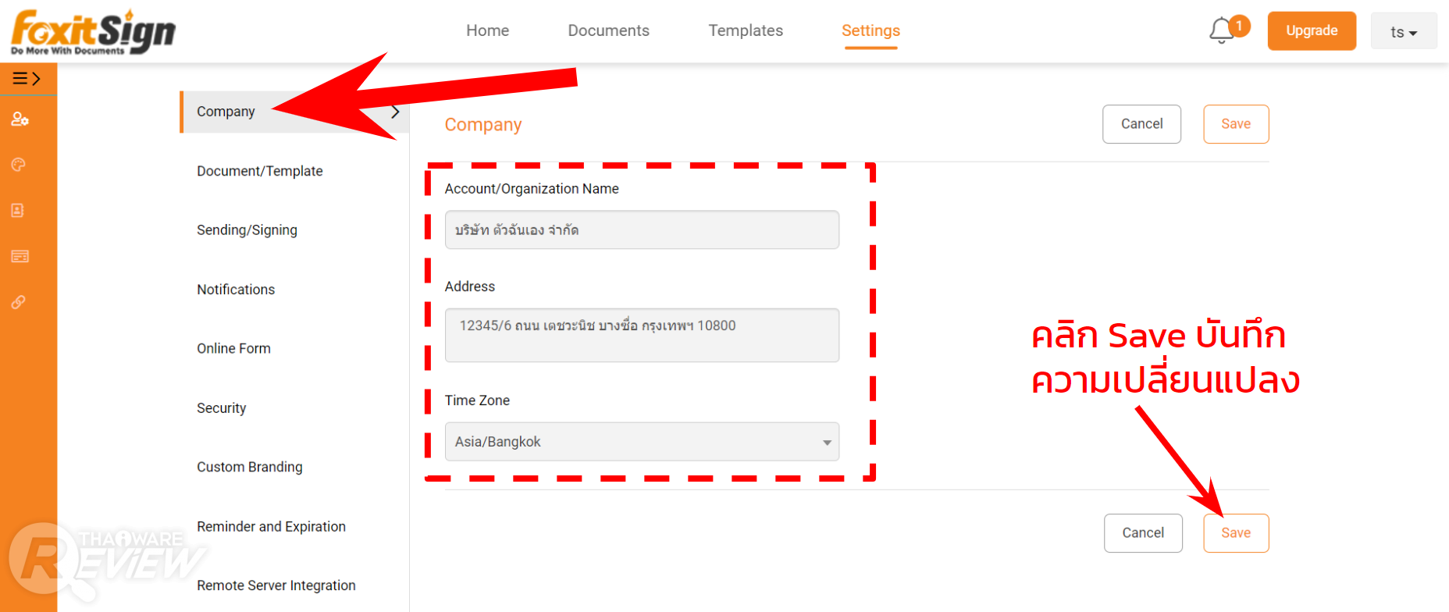Image resolution: width=1449 pixels, height=612 pixels.
Task: Expand the sidebar hamburger menu
Action: (27, 79)
